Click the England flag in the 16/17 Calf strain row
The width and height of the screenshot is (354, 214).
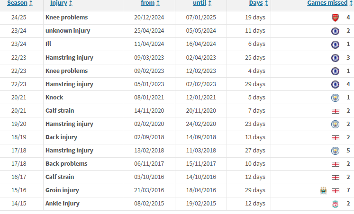(335, 177)
